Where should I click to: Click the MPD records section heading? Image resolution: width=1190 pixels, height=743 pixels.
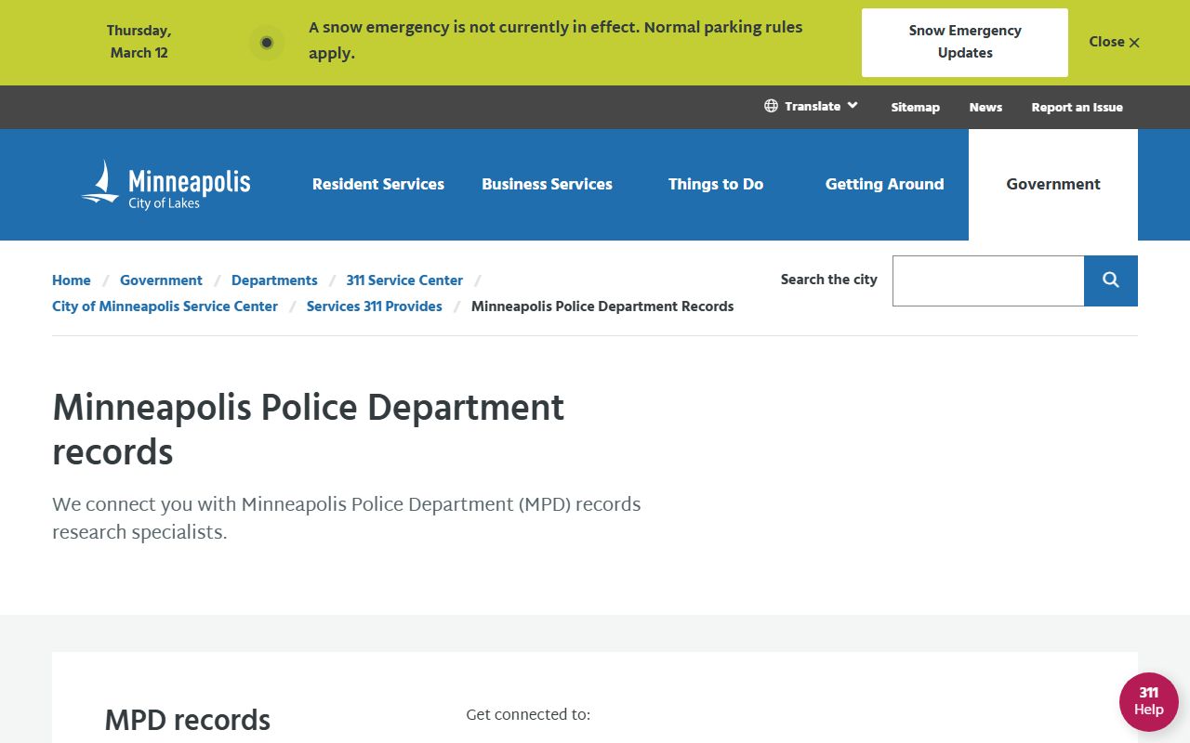[x=187, y=720]
